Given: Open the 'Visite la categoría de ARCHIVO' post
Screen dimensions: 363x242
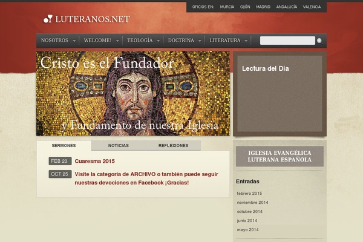Looking at the screenshot, I should tap(146, 178).
